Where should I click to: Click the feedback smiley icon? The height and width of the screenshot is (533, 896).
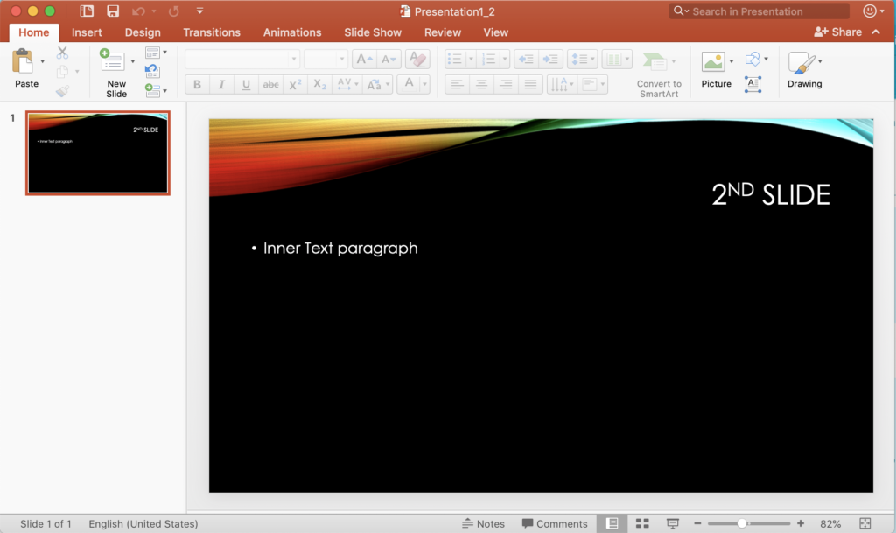click(870, 11)
